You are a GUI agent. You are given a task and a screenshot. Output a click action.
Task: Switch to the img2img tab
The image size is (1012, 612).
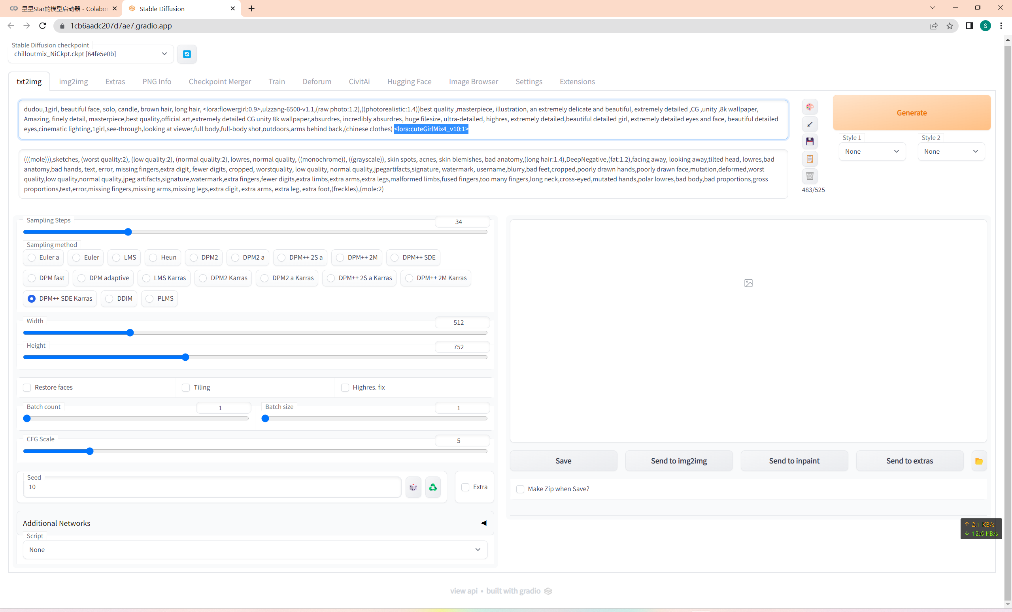click(73, 81)
